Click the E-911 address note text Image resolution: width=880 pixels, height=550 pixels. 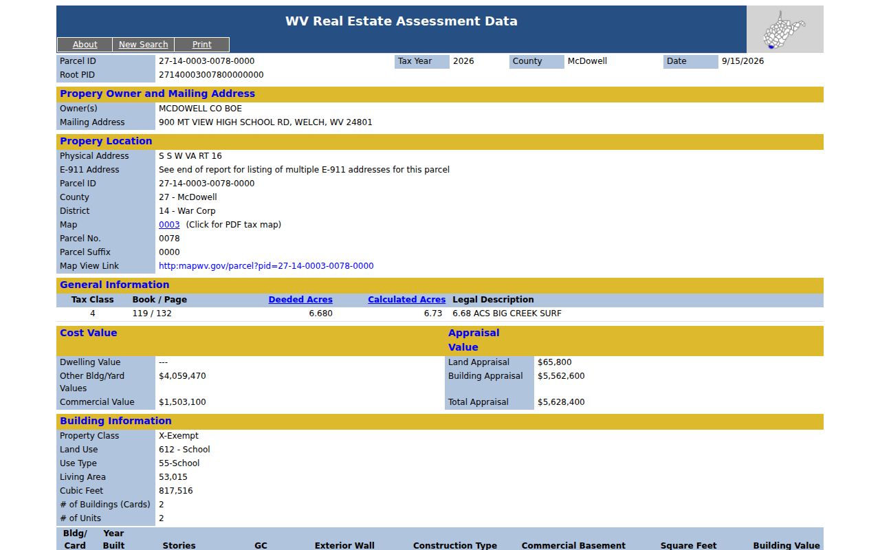[x=304, y=170]
